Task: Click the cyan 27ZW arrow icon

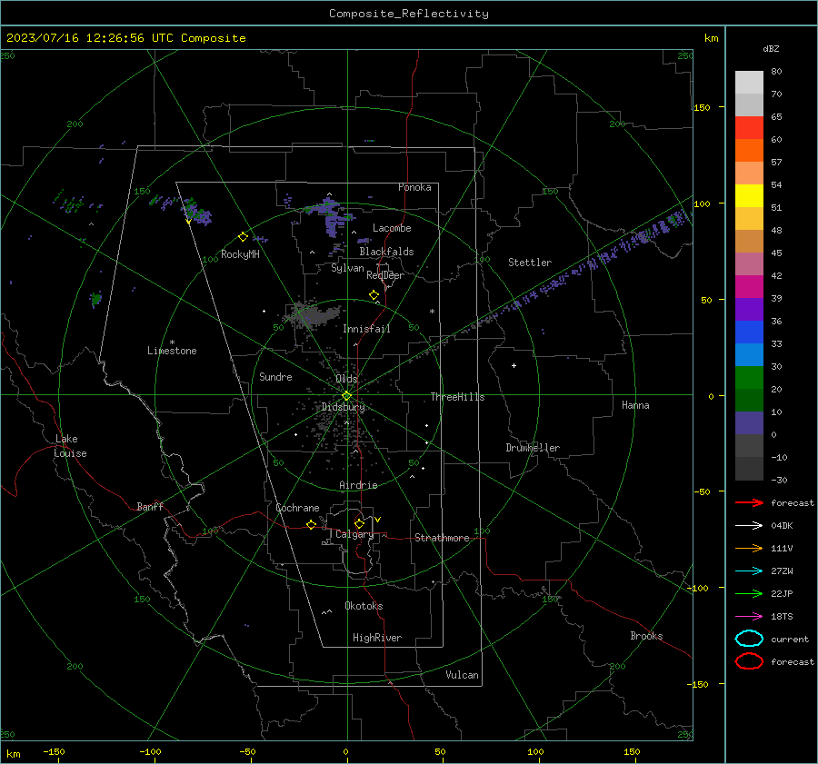Action: [x=749, y=571]
